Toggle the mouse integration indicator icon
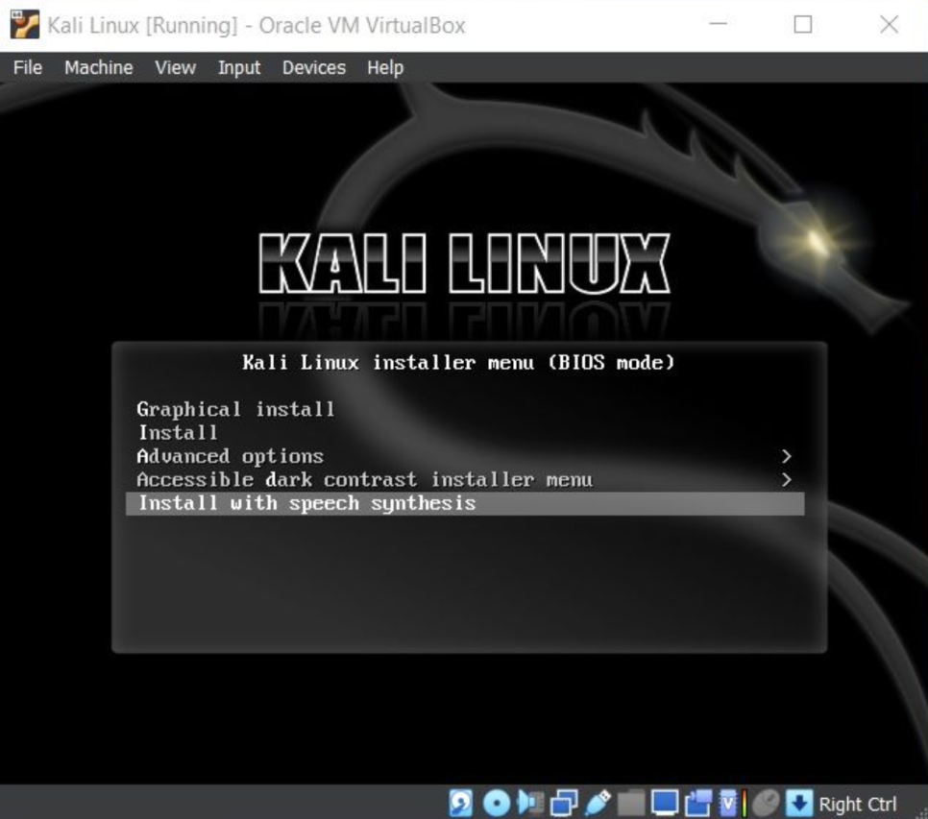The height and width of the screenshot is (819, 928). coord(766,803)
